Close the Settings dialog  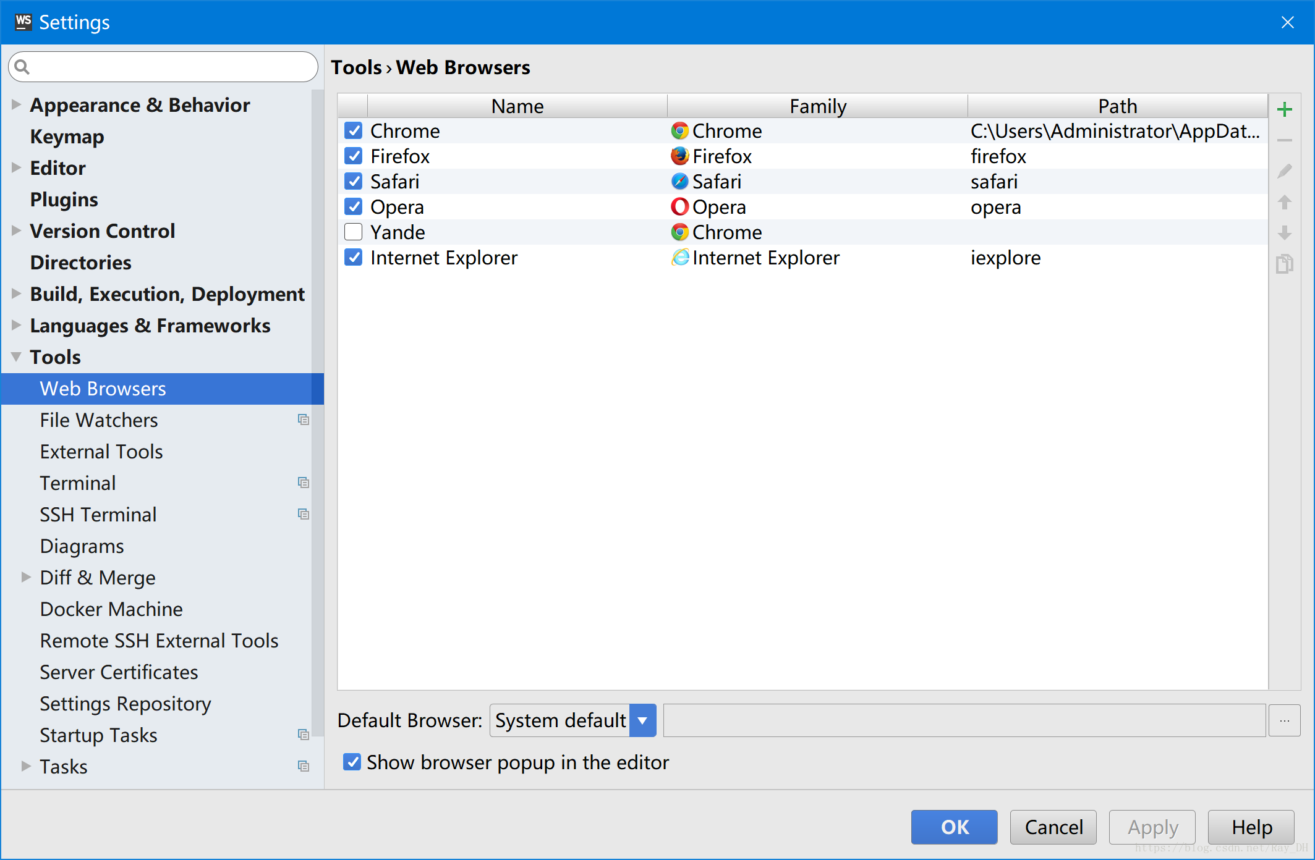[1288, 22]
